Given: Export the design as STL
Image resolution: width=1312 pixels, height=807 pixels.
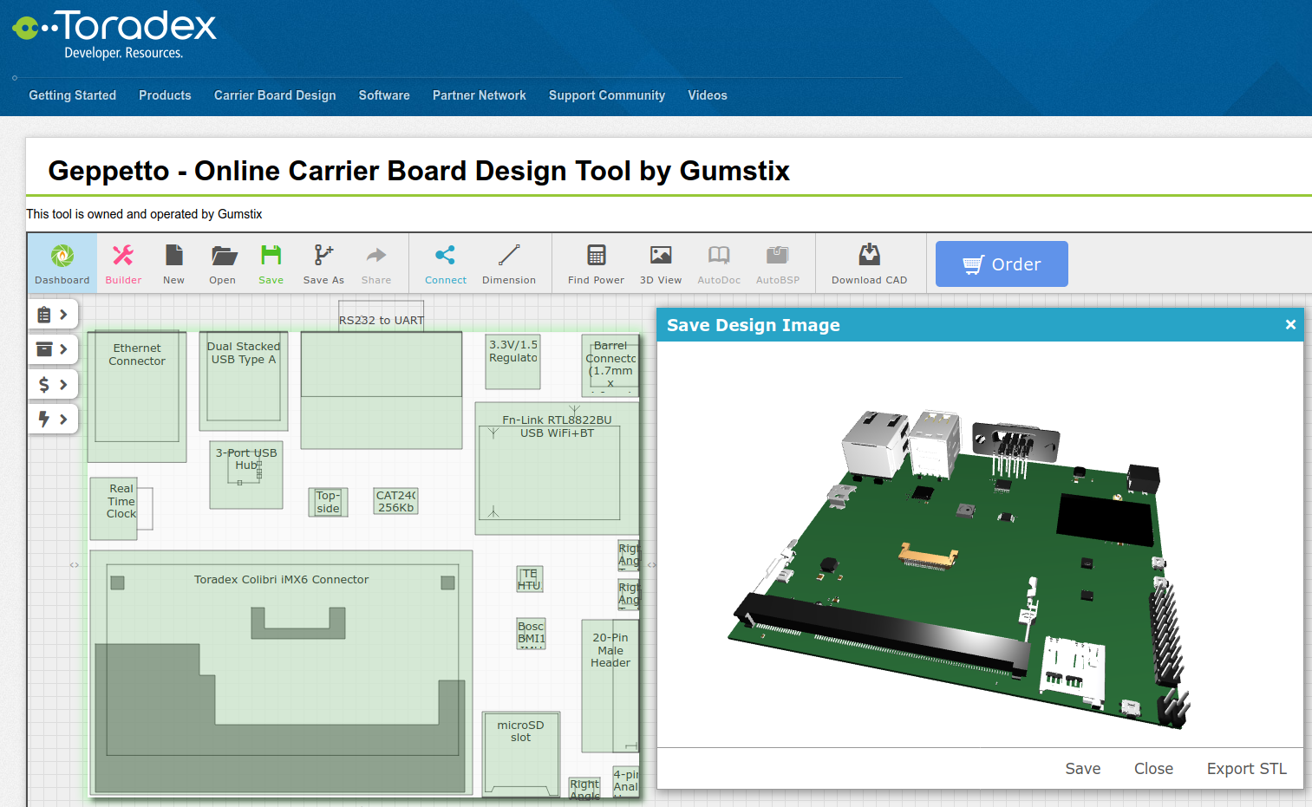Looking at the screenshot, I should pos(1246,768).
